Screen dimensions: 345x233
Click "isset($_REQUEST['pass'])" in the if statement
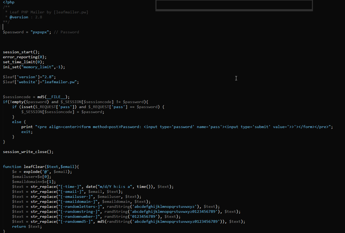(48, 107)
